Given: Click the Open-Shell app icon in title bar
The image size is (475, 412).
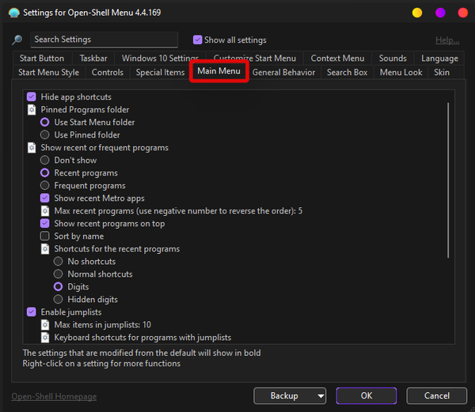Looking at the screenshot, I should click(13, 13).
